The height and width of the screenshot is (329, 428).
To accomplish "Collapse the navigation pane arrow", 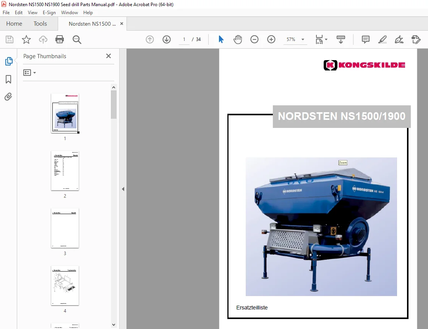I will coord(123,189).
